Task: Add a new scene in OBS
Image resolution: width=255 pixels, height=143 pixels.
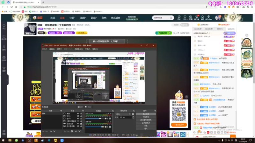Action: (x=43, y=131)
